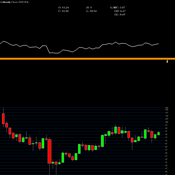Click the orange horizontal separator line

[87, 59]
